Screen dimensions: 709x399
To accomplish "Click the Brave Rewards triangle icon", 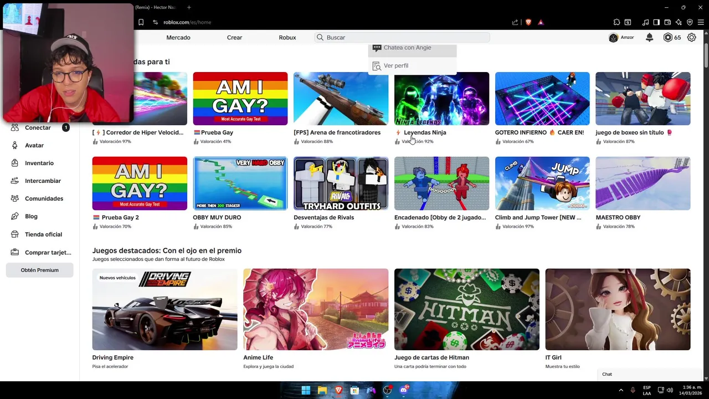I will click(541, 22).
